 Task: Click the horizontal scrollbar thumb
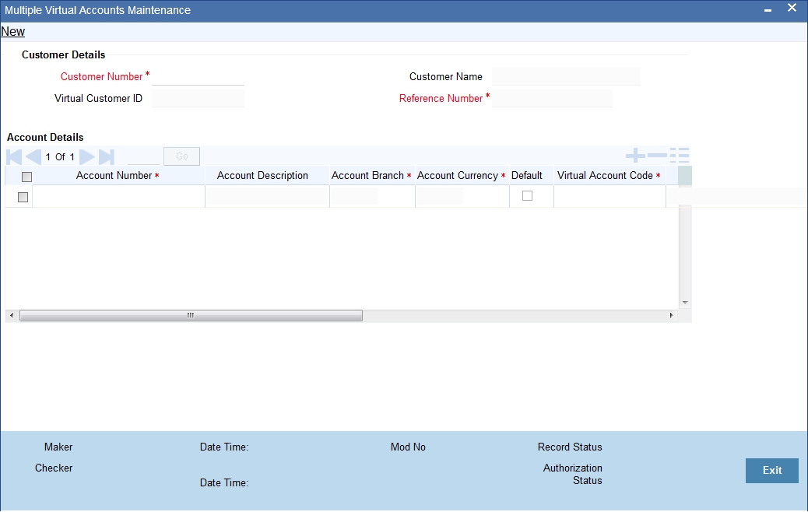coord(191,315)
